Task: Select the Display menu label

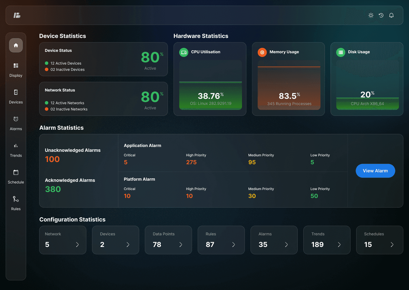Action: pos(16,76)
